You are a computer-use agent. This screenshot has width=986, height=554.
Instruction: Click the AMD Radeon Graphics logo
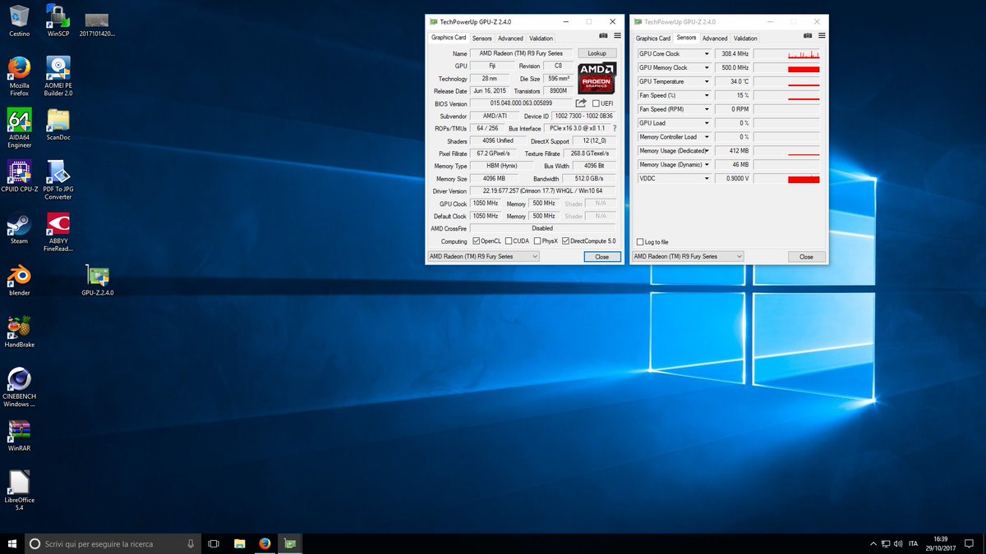[x=597, y=78]
